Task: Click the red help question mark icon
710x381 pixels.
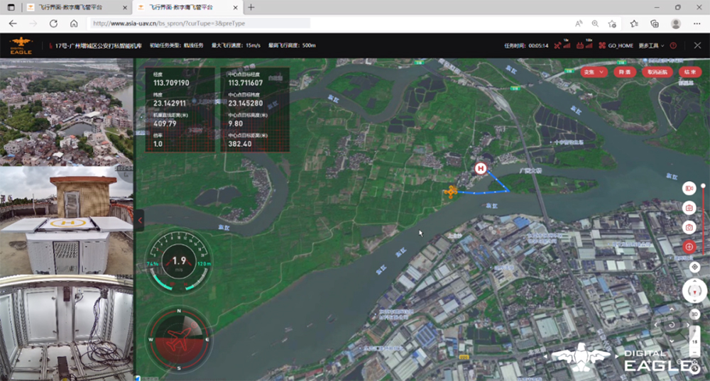Action: tap(673, 45)
